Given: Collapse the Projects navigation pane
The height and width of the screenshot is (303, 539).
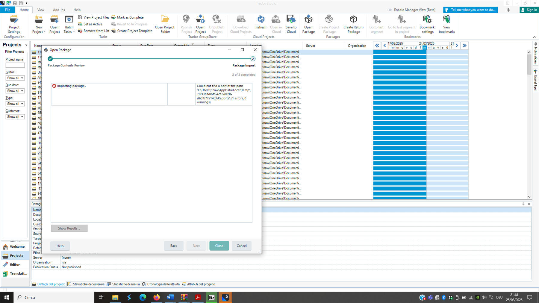Looking at the screenshot, I should [x=26, y=45].
